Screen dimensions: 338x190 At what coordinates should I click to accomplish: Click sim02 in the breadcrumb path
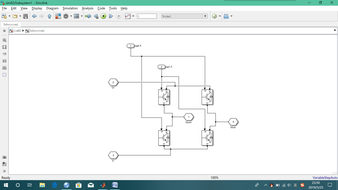pyautogui.click(x=17, y=31)
